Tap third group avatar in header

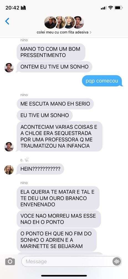(70, 22)
